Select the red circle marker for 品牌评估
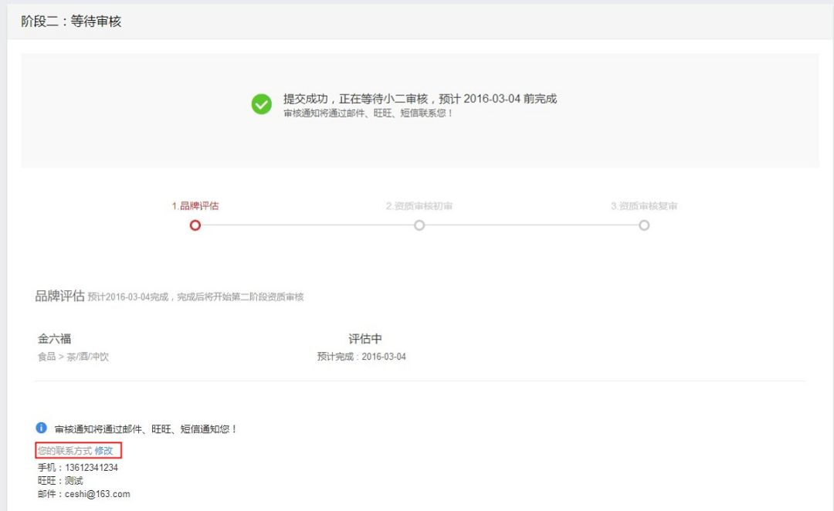The image size is (834, 511). [195, 225]
